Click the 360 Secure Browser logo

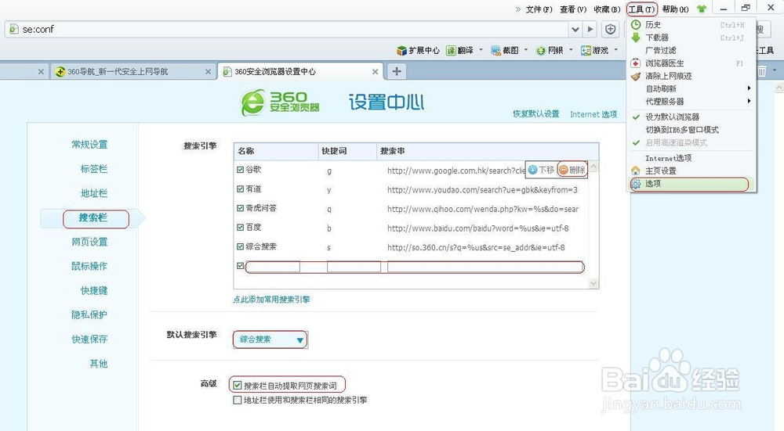pos(280,102)
